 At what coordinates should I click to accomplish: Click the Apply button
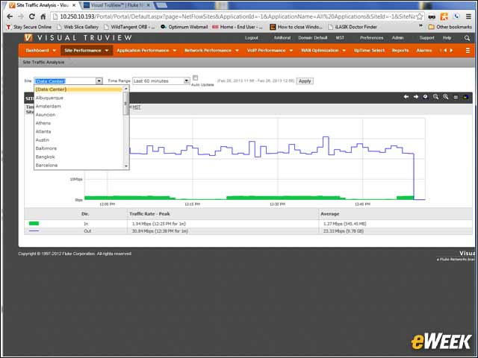click(x=305, y=81)
